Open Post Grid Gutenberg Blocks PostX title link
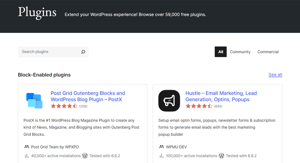The image size is (300, 163). pos(88,96)
